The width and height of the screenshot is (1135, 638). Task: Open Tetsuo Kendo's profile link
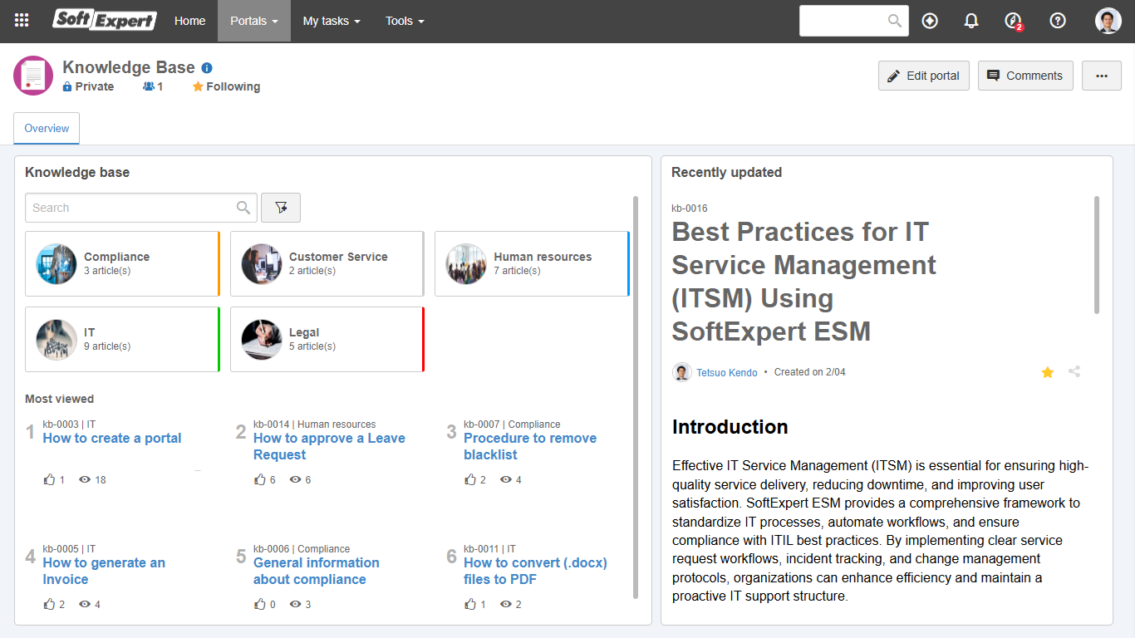click(x=727, y=373)
